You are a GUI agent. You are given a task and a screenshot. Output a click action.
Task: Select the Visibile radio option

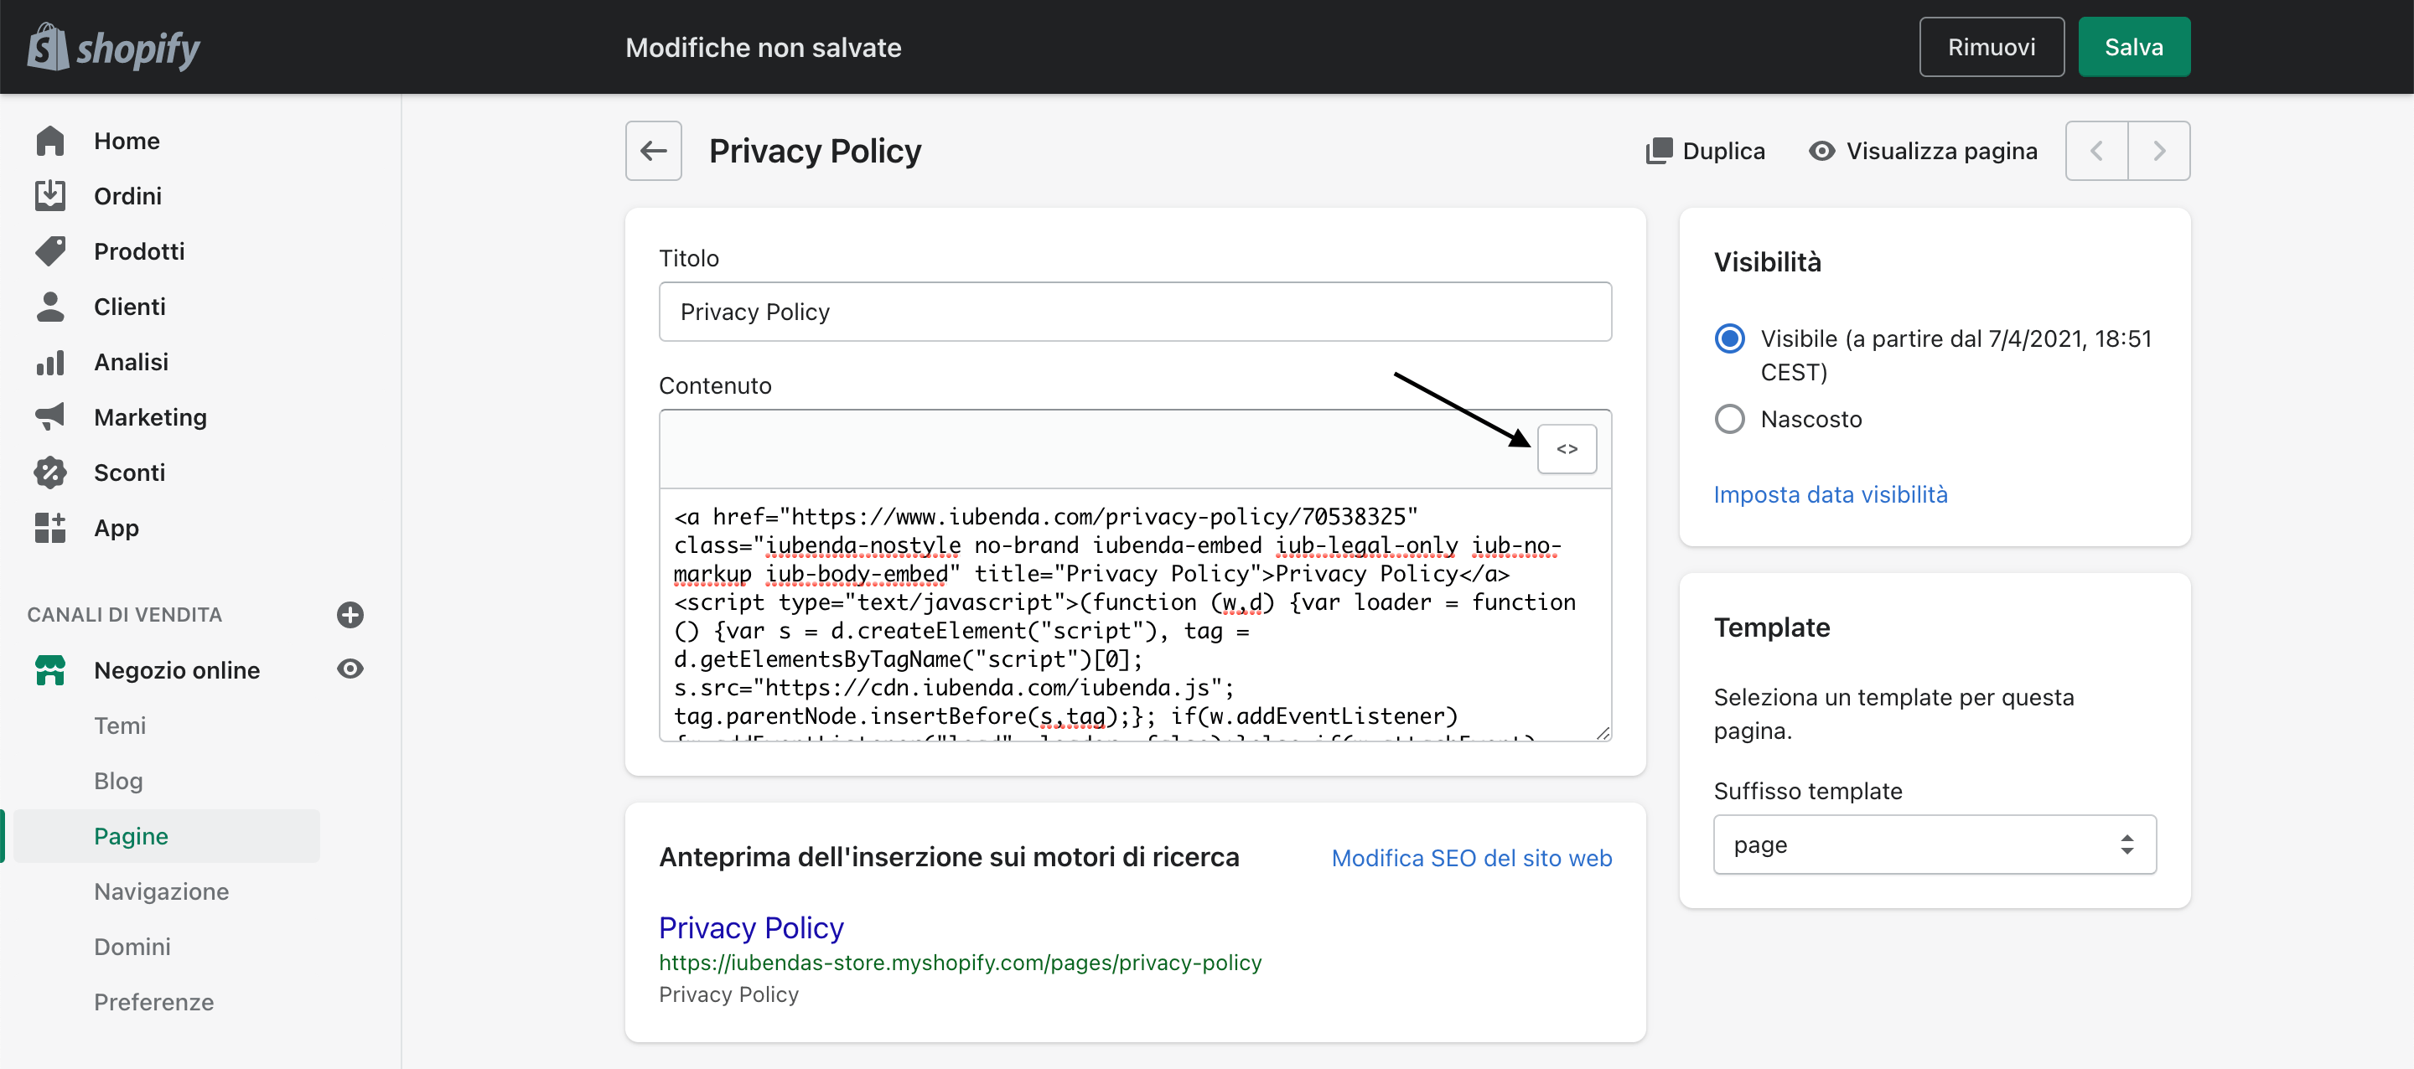pos(1729,338)
